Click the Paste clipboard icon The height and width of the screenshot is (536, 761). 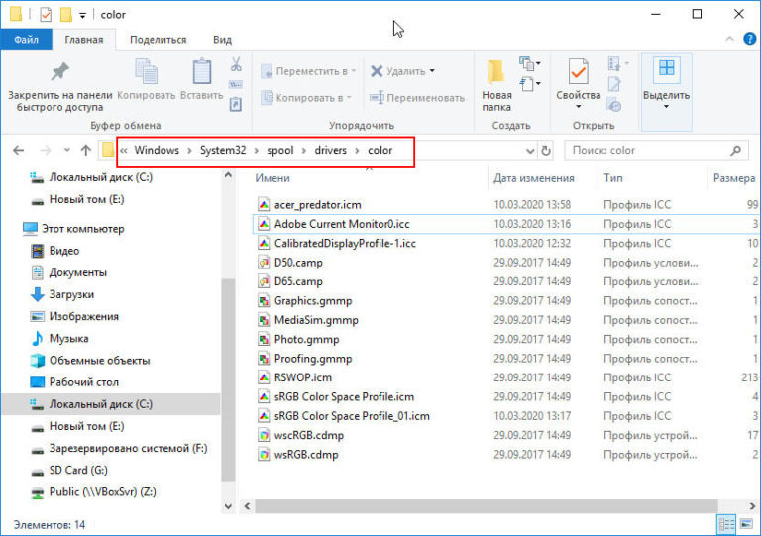click(202, 72)
